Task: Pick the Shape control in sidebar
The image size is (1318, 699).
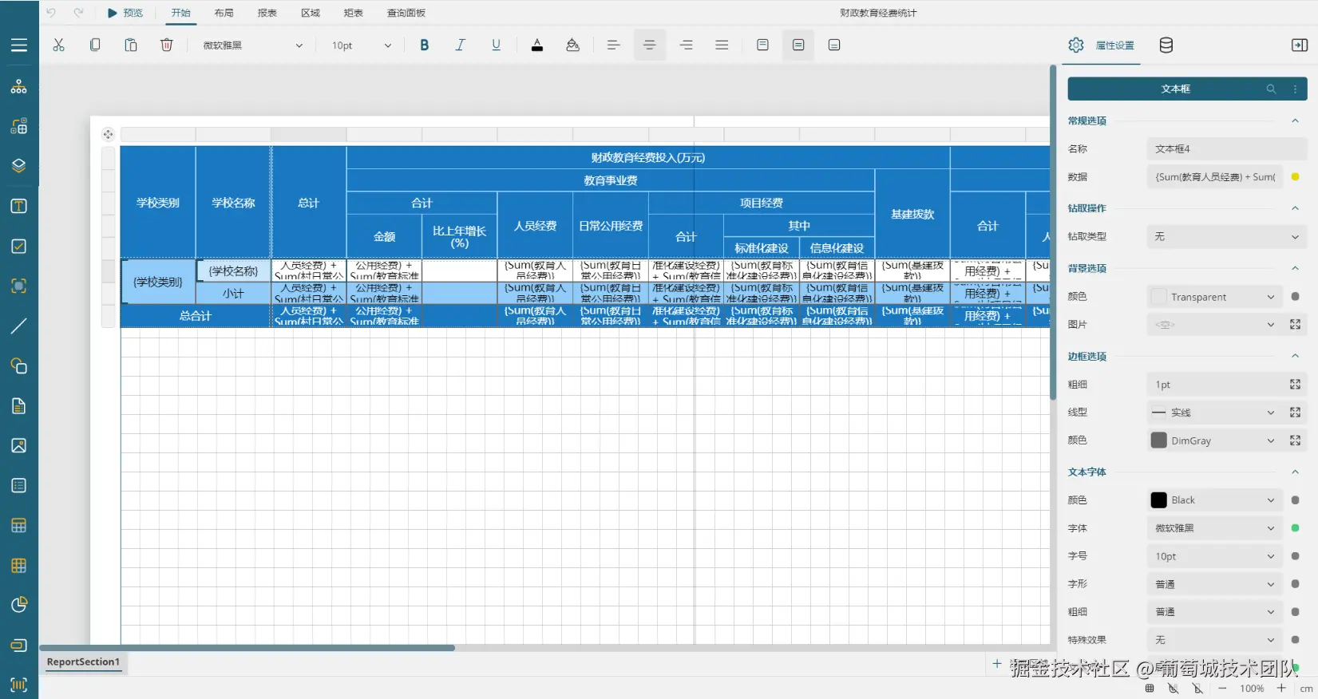Action: [19, 366]
